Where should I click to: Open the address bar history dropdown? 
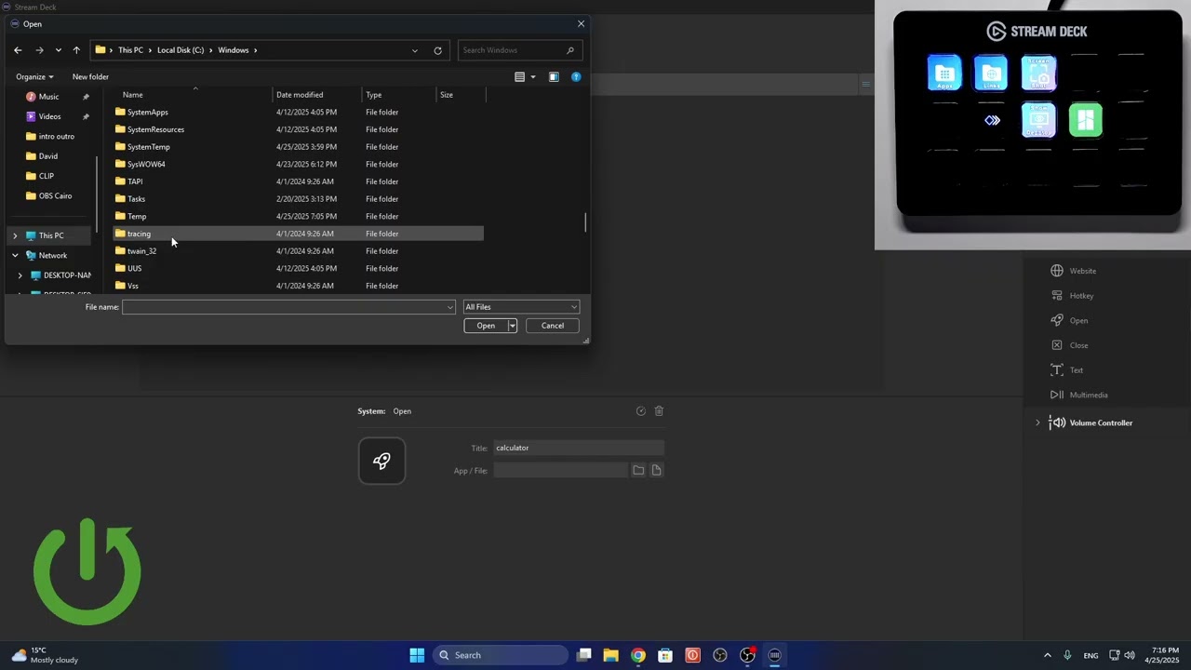(415, 50)
